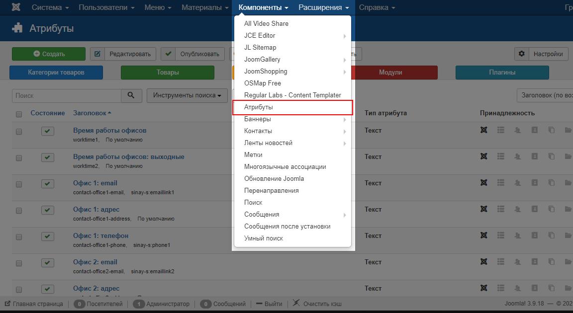Click copy pages icon in worktime1 row
This screenshot has width=573, height=313.
click(x=552, y=130)
